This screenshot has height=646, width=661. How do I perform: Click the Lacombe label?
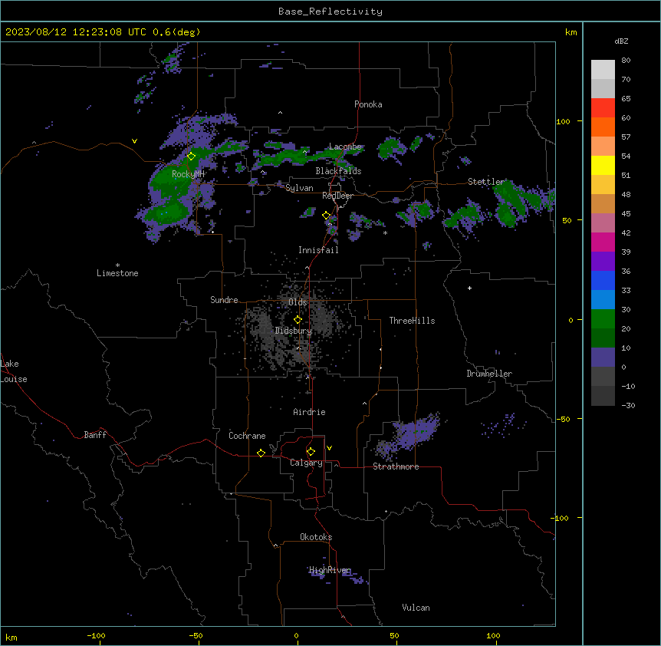pos(345,147)
